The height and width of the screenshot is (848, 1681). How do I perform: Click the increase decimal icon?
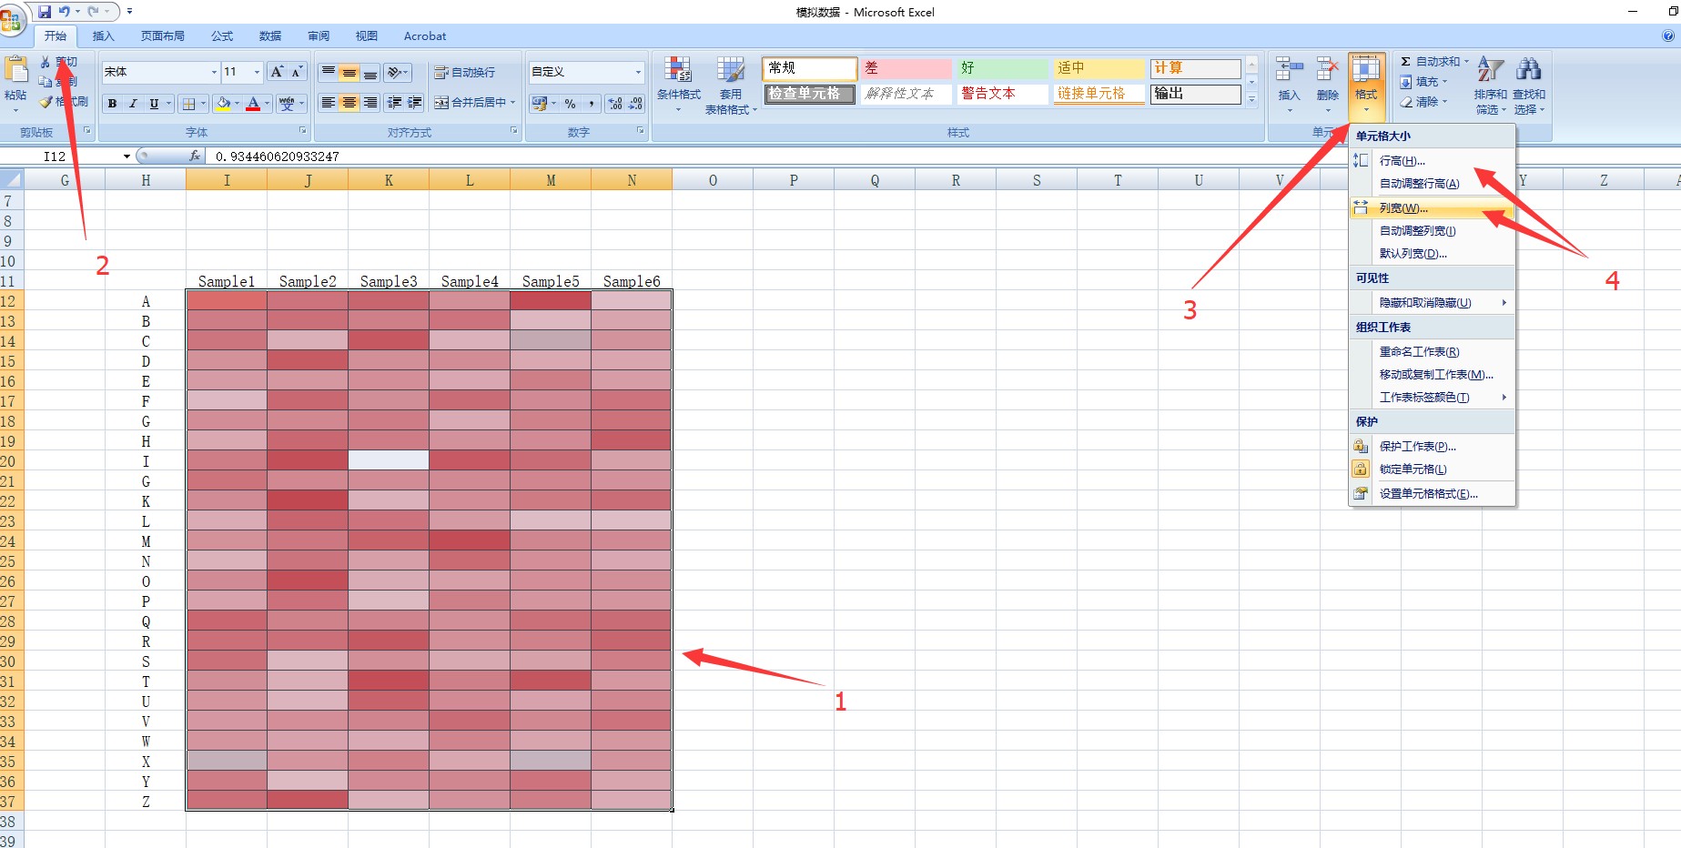(x=615, y=103)
